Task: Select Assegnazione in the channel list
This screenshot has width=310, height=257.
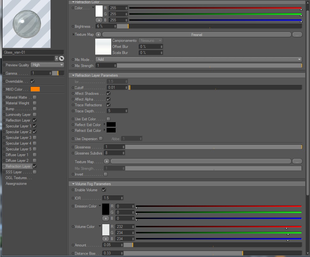Action: click(x=16, y=184)
